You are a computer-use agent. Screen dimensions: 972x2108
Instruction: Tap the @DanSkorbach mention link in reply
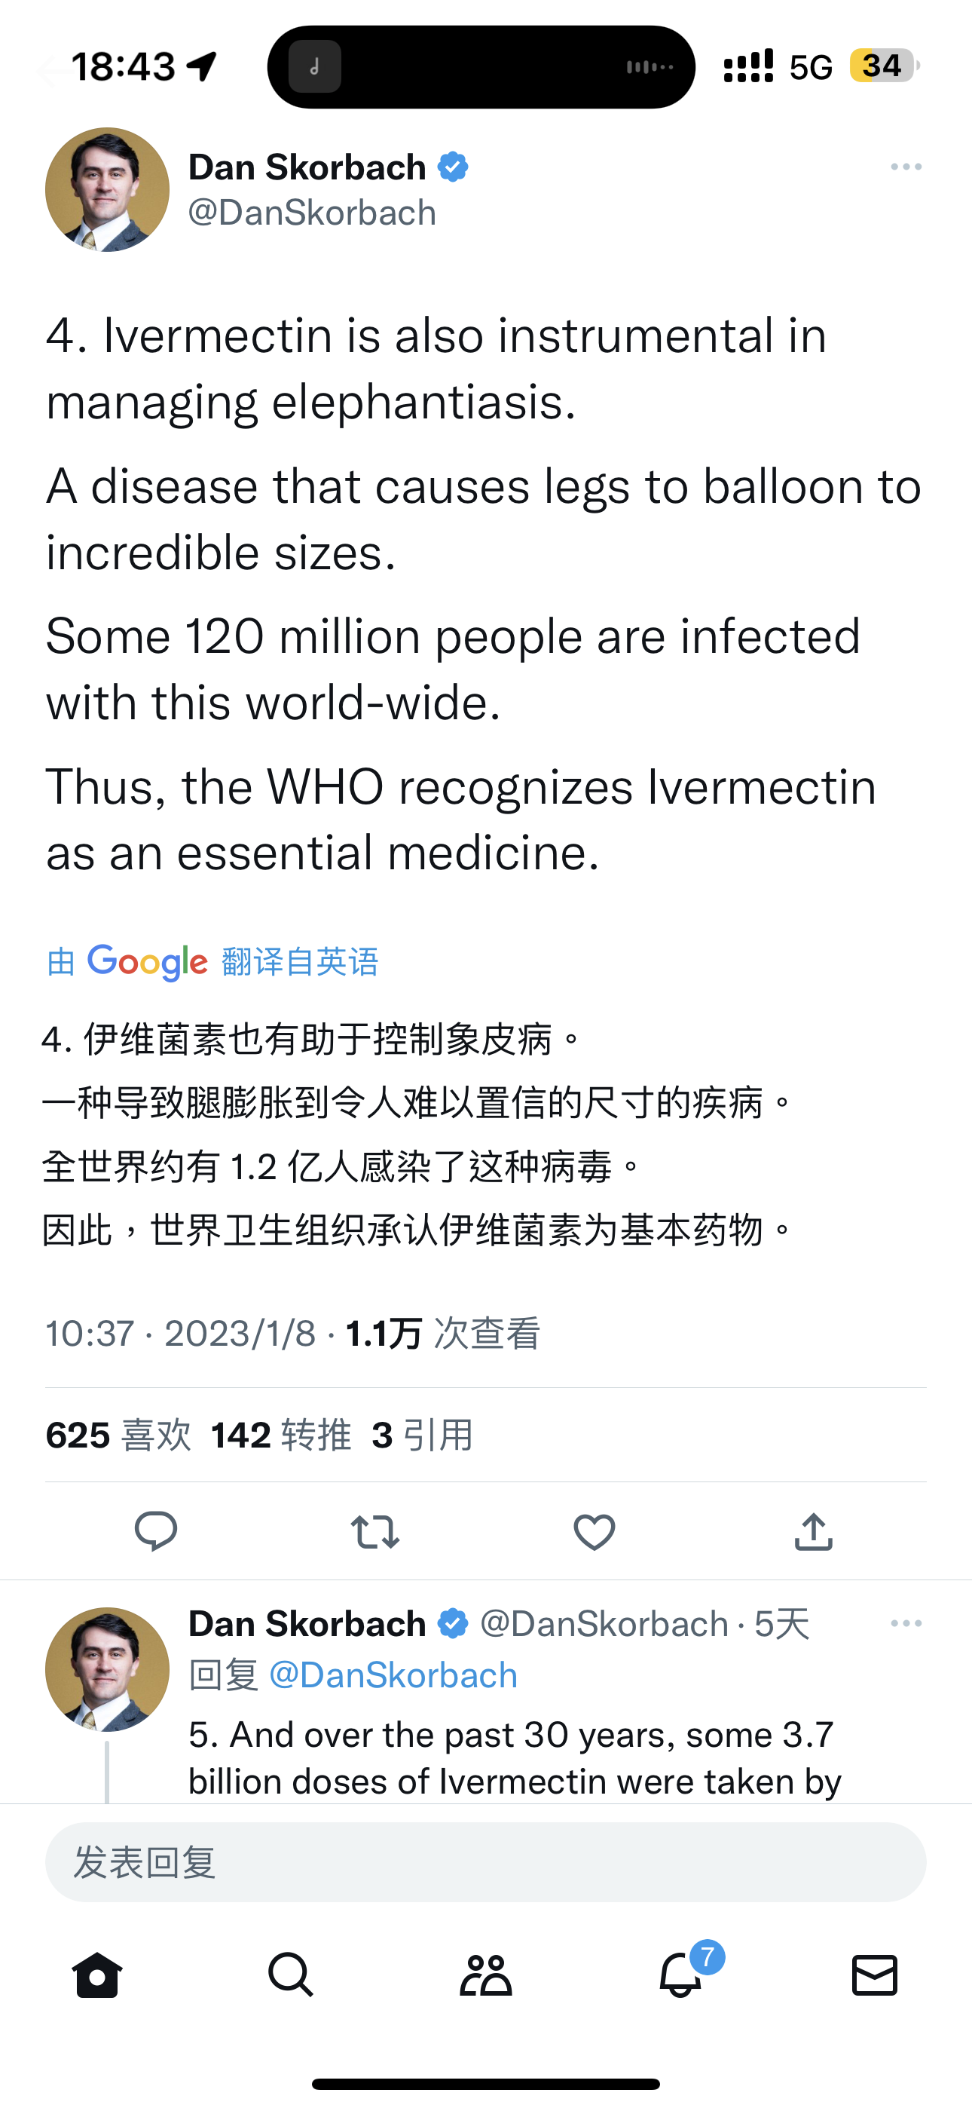coord(393,1675)
